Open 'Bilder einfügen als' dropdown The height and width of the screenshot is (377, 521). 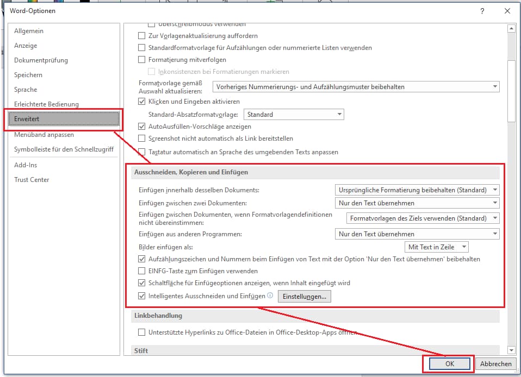click(437, 247)
